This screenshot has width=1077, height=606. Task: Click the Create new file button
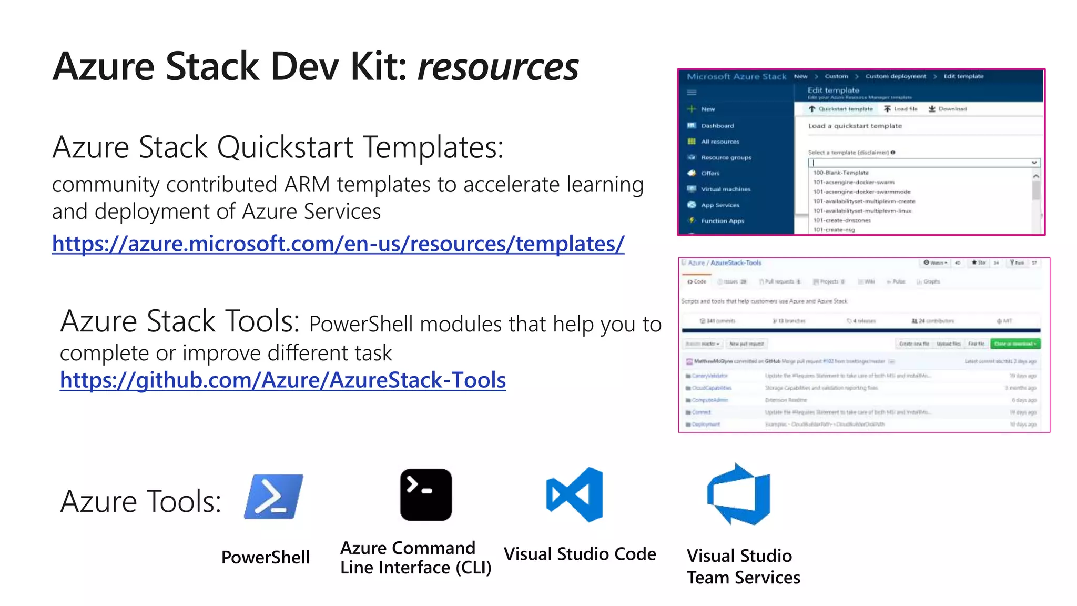pyautogui.click(x=914, y=344)
